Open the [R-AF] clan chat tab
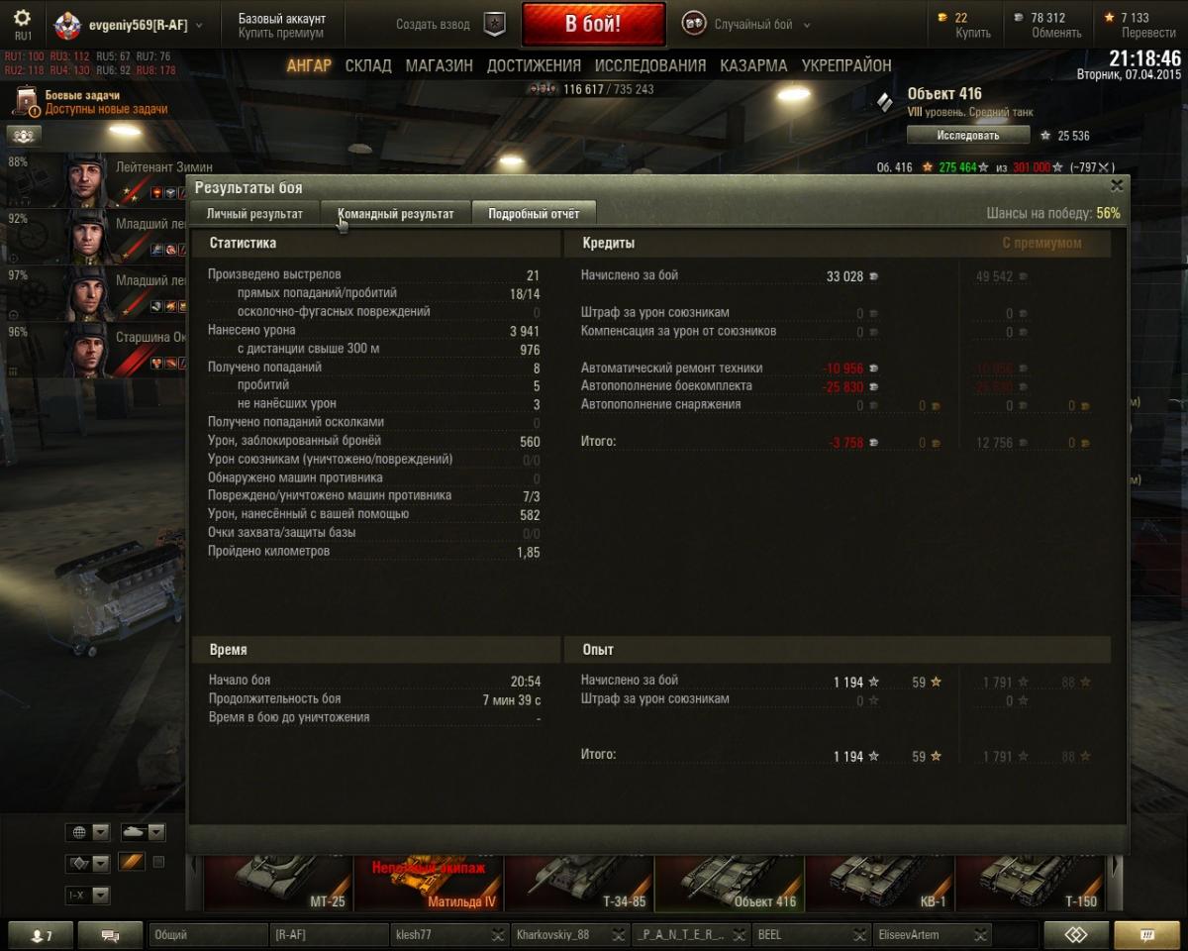Viewport: 1188px width, 951px height. pyautogui.click(x=330, y=934)
